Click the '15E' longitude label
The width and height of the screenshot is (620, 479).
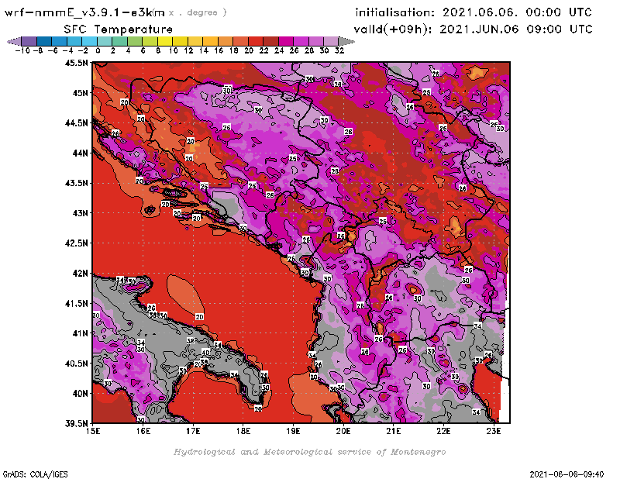tap(93, 431)
